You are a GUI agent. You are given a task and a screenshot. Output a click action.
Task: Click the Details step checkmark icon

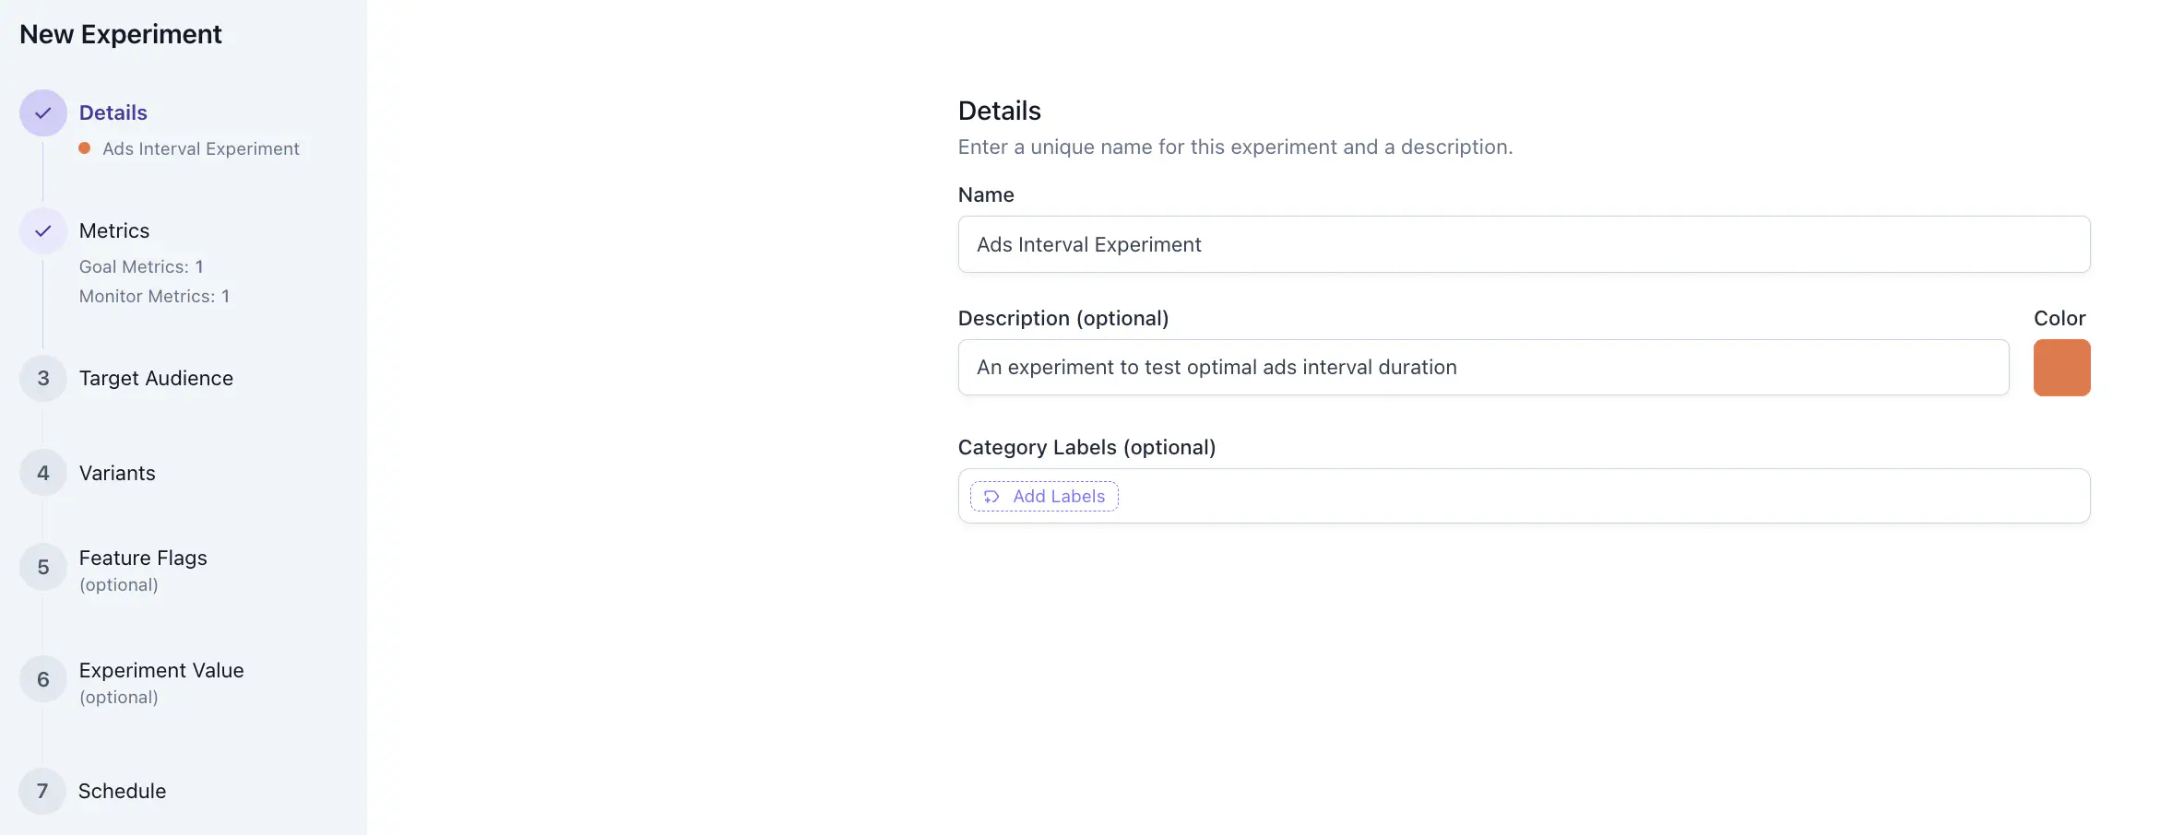[x=42, y=113]
